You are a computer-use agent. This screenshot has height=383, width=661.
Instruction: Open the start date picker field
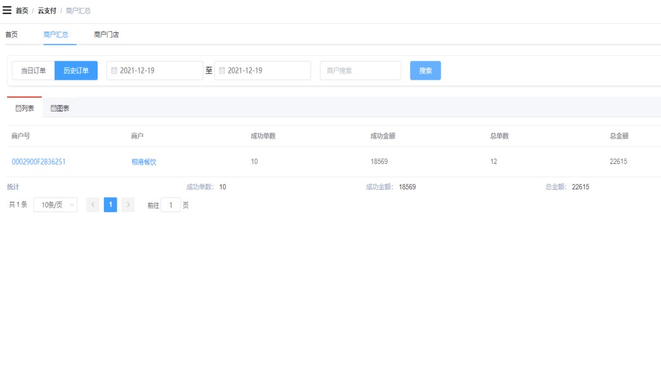158,71
